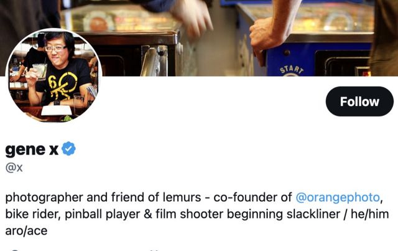Follow the gene x account
Viewport: 398px width, 251px height.
359,102
